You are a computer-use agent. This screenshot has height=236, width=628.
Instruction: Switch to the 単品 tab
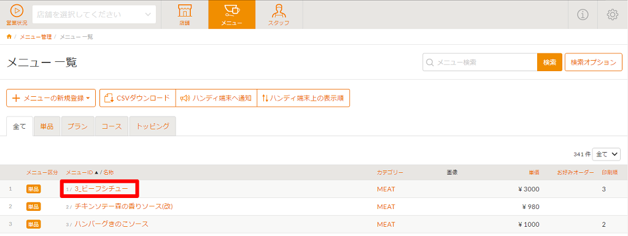[47, 126]
